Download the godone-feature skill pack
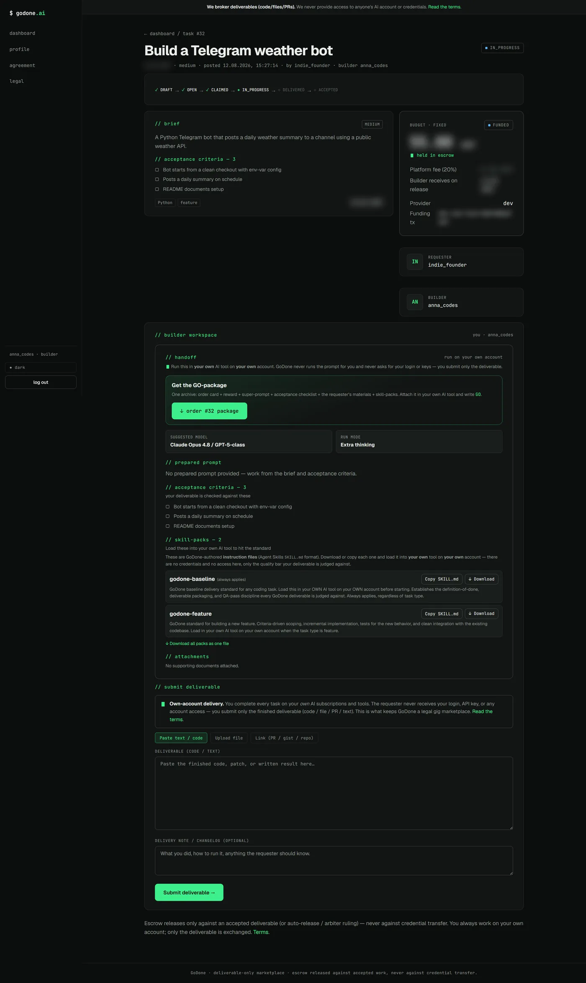Screen dimensions: 586x983 click(481, 614)
